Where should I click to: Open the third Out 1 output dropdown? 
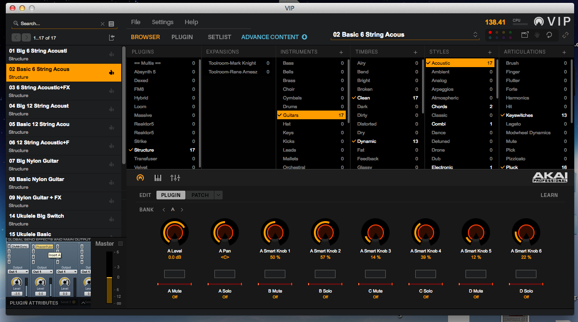67,271
